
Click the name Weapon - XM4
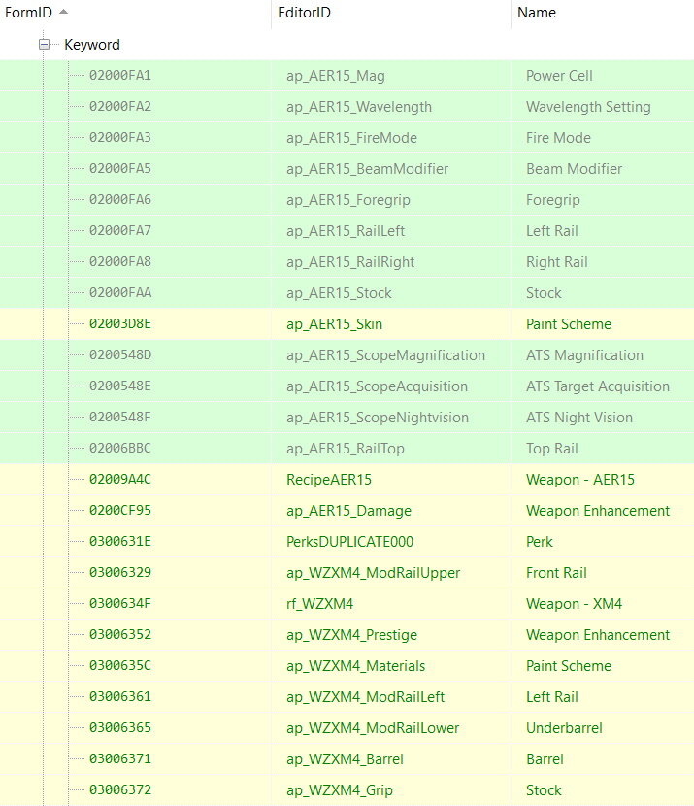574,604
